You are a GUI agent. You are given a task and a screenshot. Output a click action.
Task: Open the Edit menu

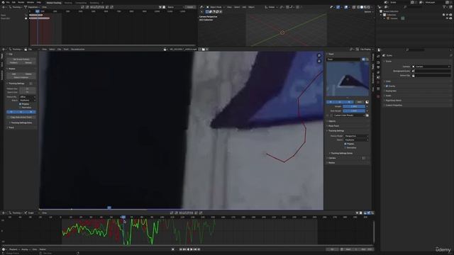(13, 2)
